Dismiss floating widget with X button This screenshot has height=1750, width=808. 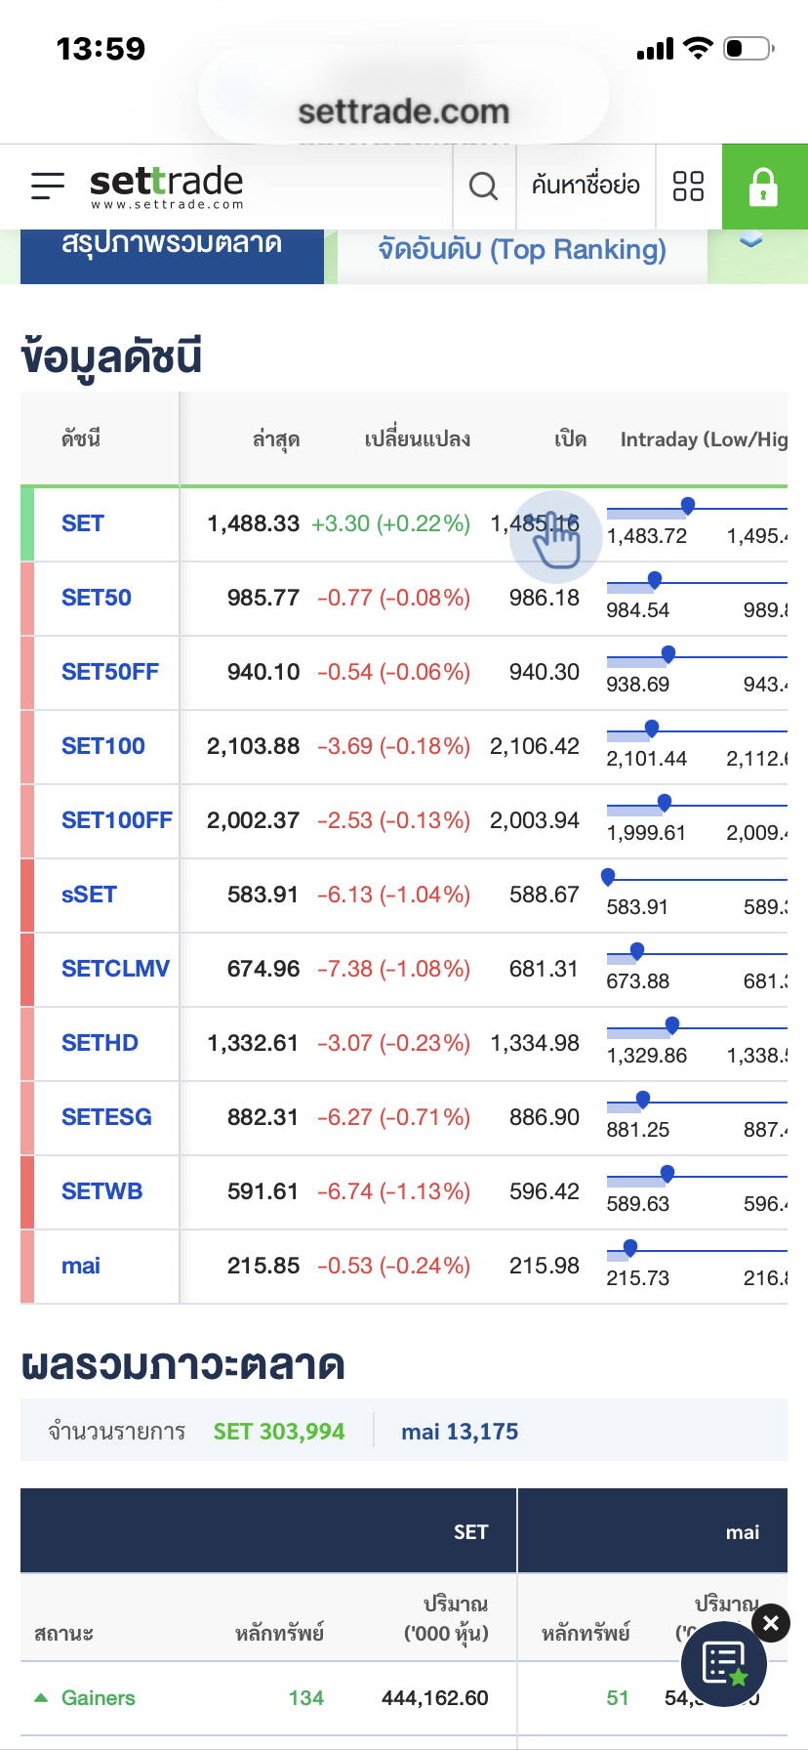771,1623
